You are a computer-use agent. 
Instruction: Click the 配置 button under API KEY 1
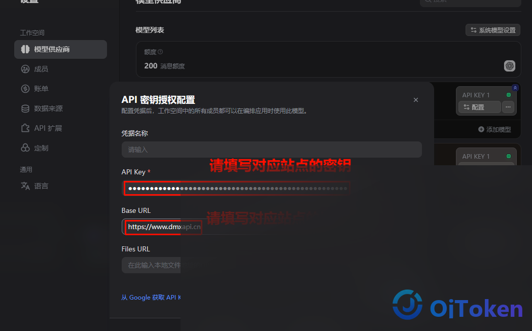[480, 107]
